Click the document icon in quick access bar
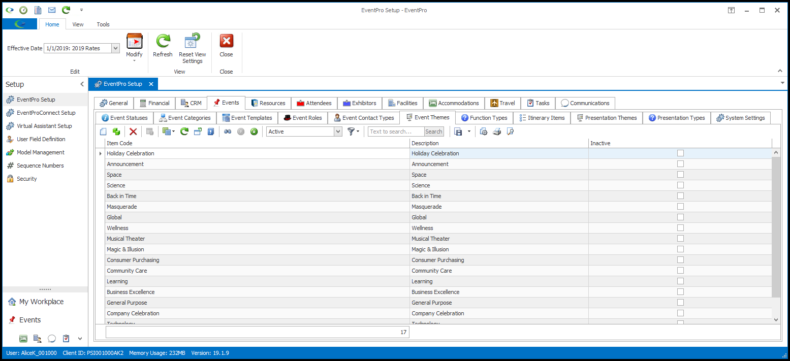This screenshot has height=361, width=790. (38, 10)
